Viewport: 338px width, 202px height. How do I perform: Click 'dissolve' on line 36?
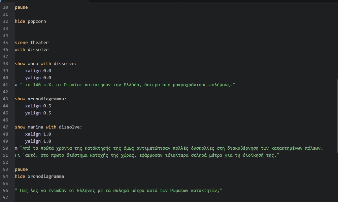pos(38,50)
